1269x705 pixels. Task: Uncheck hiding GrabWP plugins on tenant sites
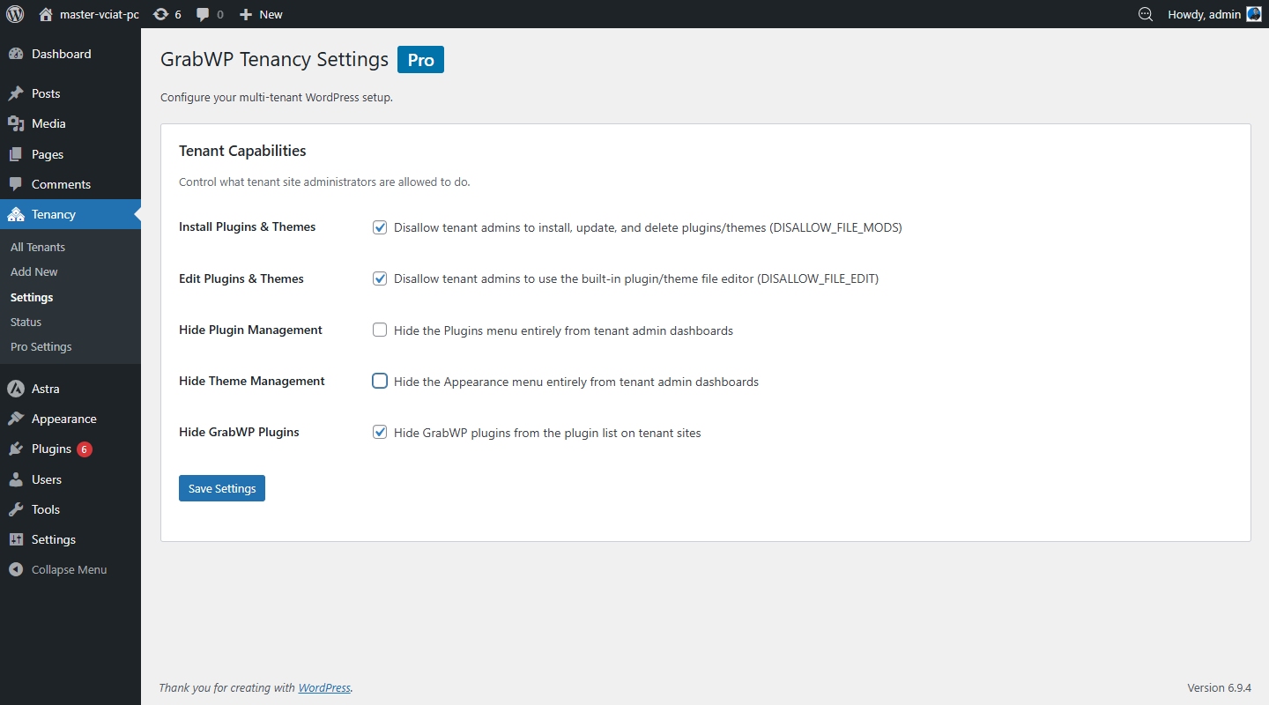pos(379,432)
